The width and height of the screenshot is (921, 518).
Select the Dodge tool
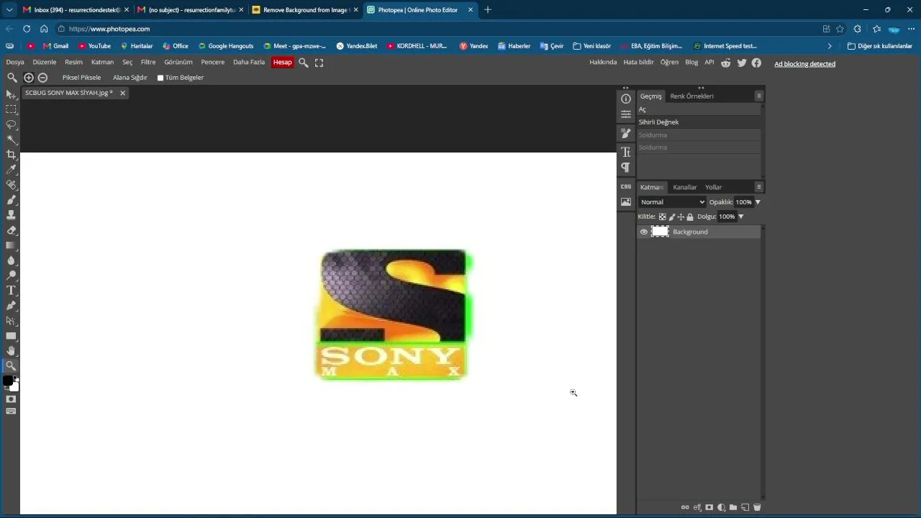[11, 276]
